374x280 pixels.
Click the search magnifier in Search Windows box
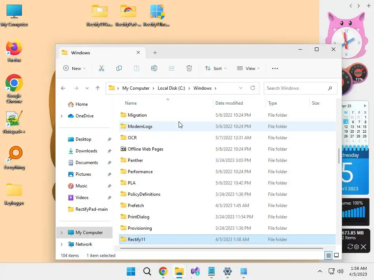330,88
